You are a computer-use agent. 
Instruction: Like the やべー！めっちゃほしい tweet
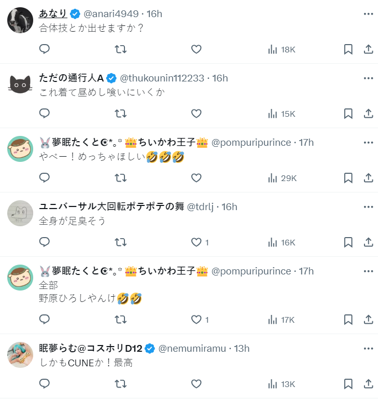click(196, 178)
